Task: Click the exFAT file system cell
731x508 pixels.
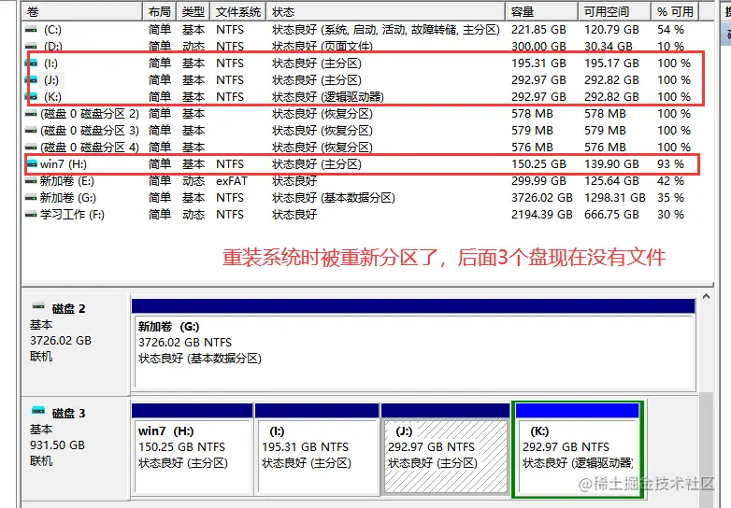Action: (232, 181)
